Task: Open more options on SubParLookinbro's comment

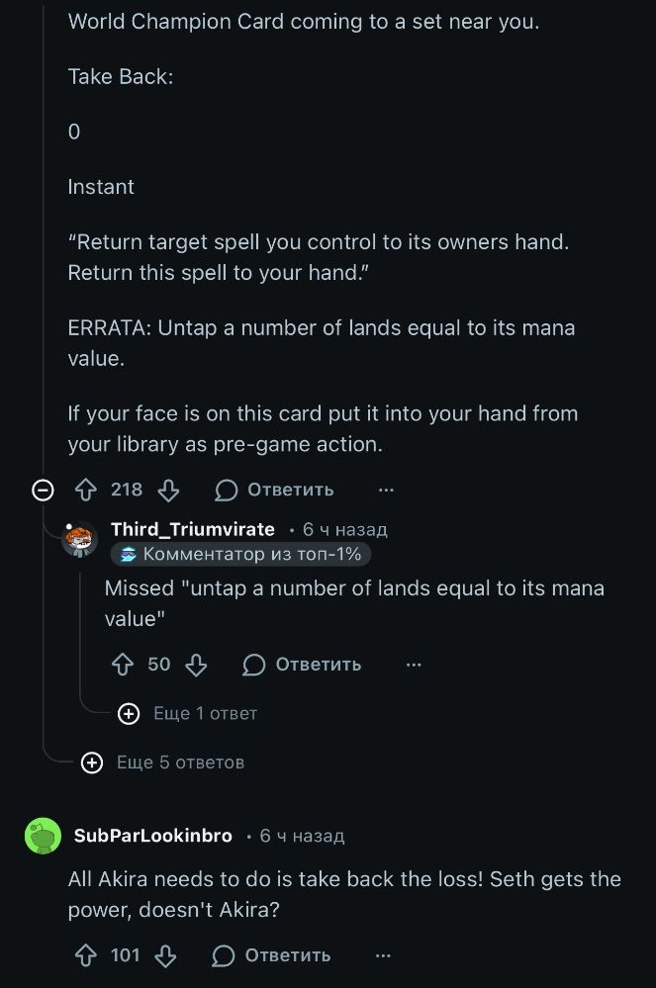Action: 383,955
